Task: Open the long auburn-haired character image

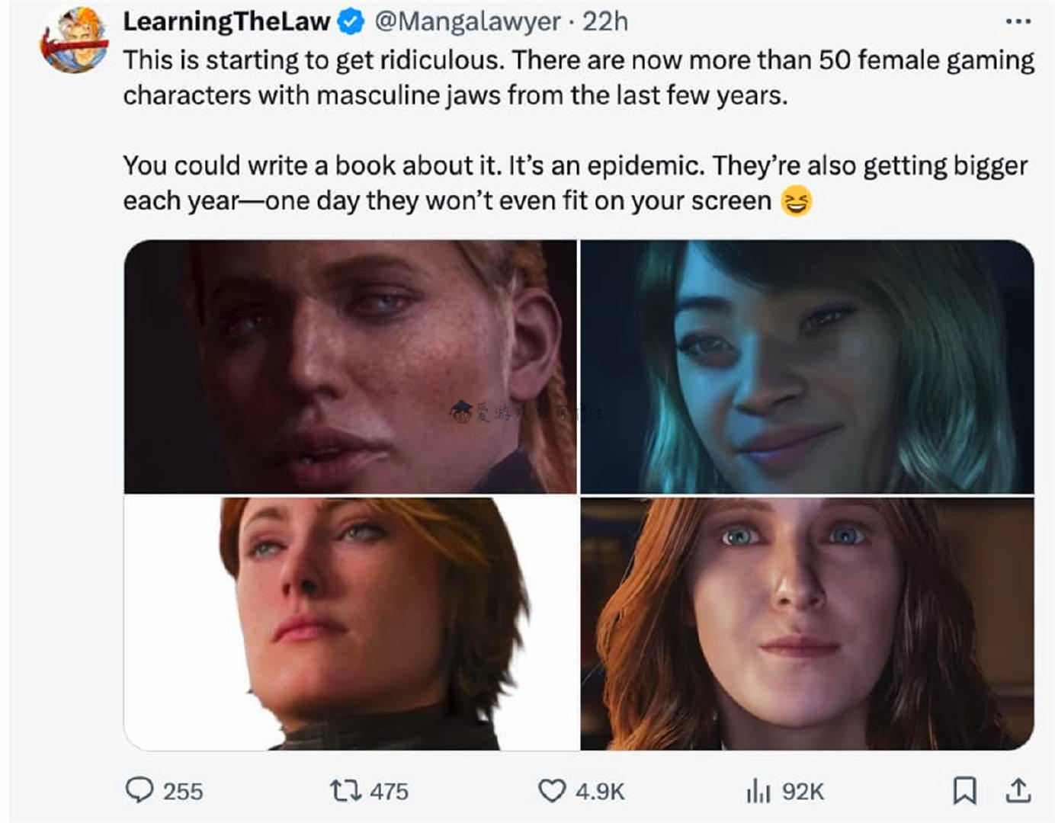Action: click(x=807, y=623)
